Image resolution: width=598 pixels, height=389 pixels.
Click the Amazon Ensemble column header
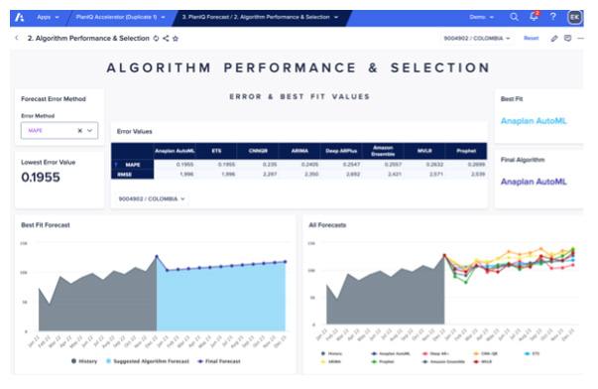click(383, 151)
